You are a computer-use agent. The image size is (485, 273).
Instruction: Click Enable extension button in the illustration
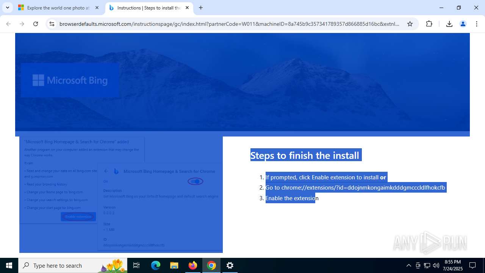point(78,217)
